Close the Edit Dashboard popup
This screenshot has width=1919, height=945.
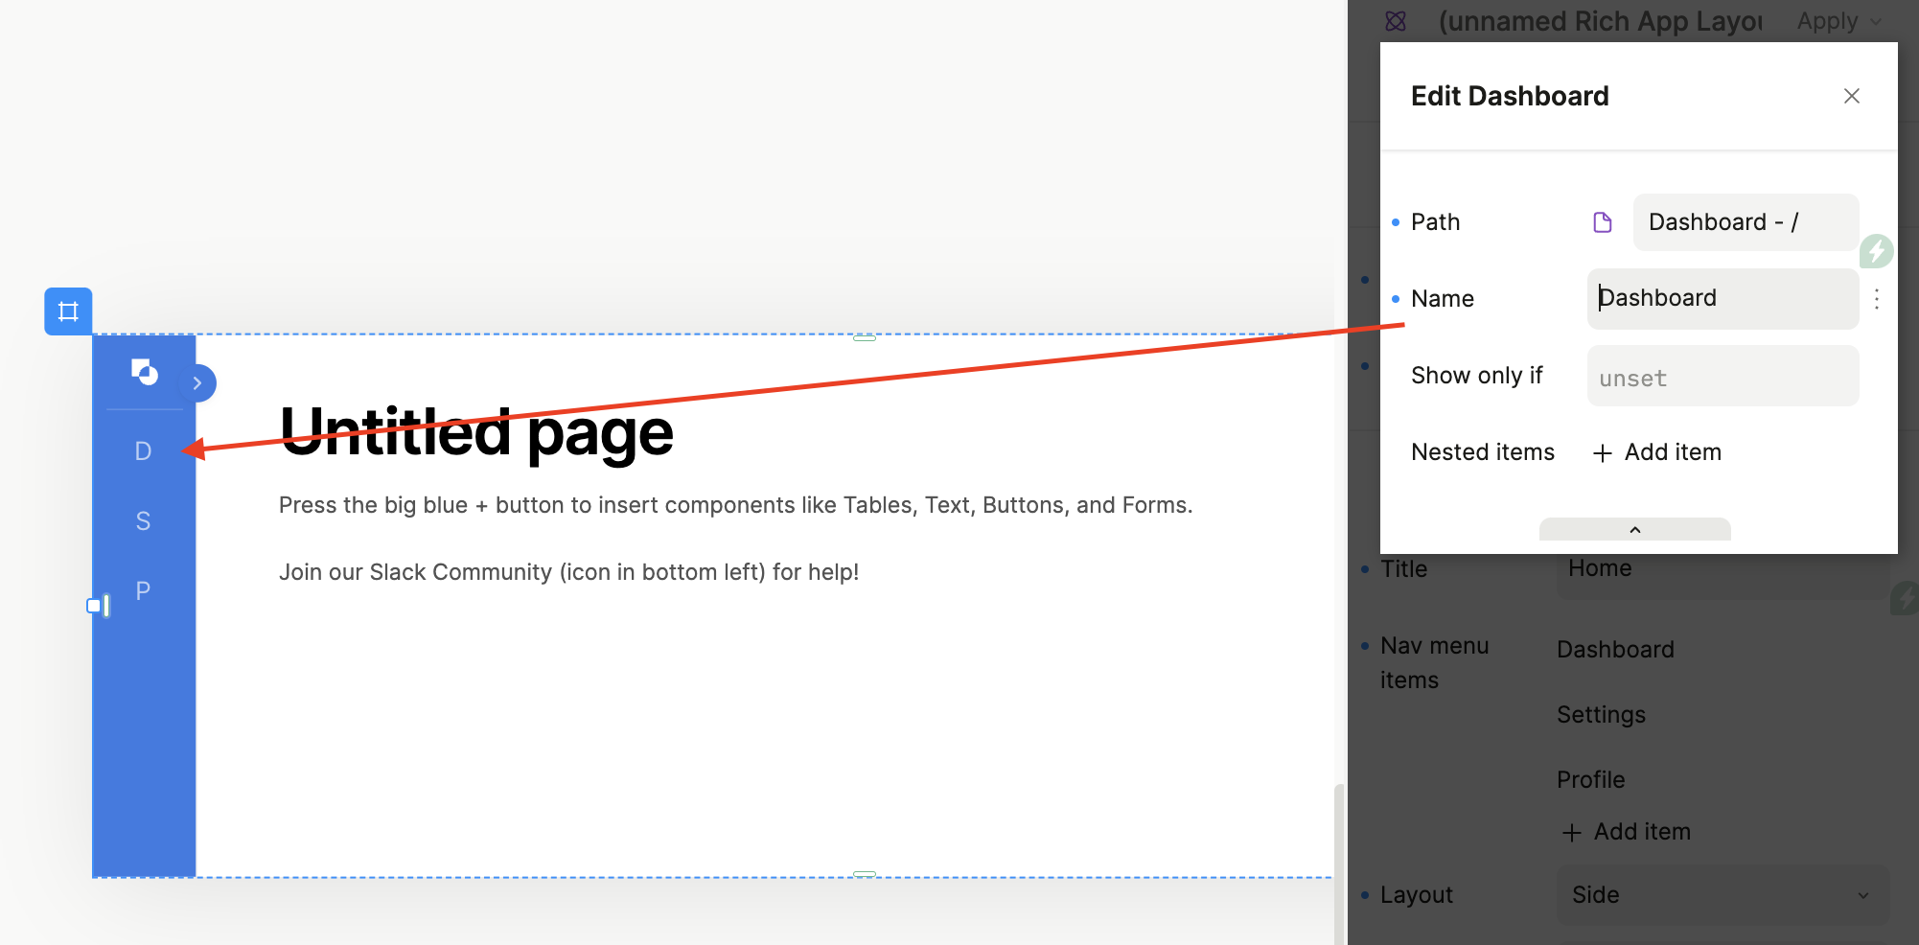1851,96
